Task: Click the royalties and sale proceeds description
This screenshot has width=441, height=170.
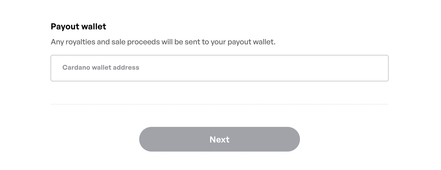Action: (163, 42)
